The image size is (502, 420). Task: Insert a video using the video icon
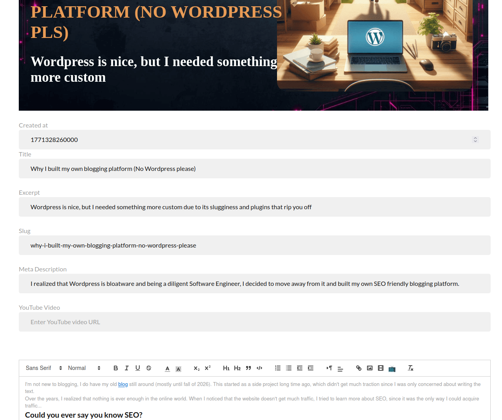point(380,368)
